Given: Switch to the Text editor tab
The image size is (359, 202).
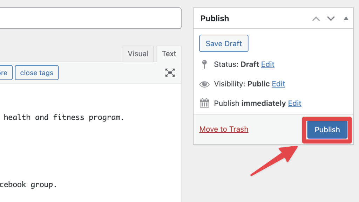Looking at the screenshot, I should pos(169,54).
